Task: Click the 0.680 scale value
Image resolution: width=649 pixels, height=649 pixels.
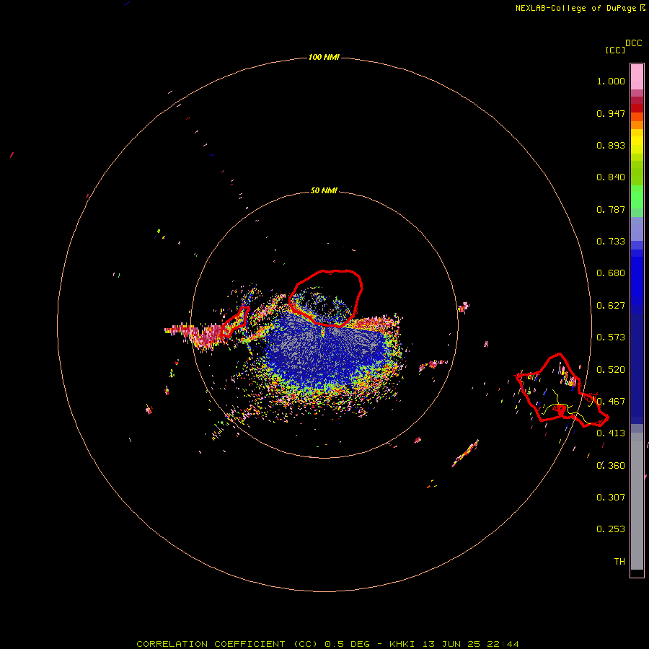Action: pos(611,273)
